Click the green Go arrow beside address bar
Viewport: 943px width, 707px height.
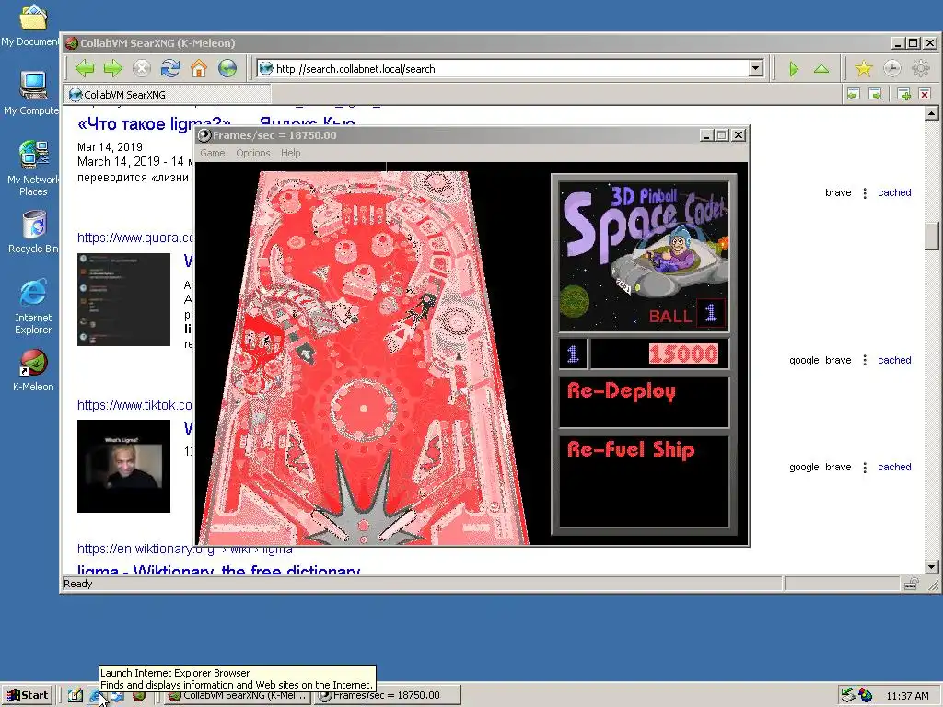(x=794, y=68)
